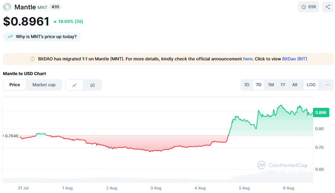Click the 0.80 price axis label
The image size is (335, 193).
click(320, 129)
